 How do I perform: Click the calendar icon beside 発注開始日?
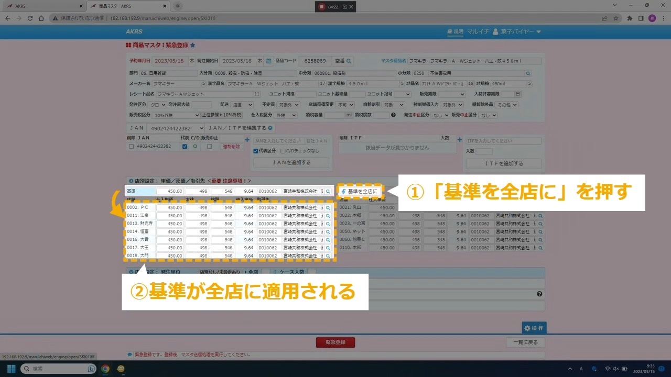tap(268, 61)
